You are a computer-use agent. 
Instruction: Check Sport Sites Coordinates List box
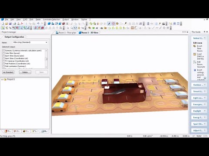click(x=3, y=58)
